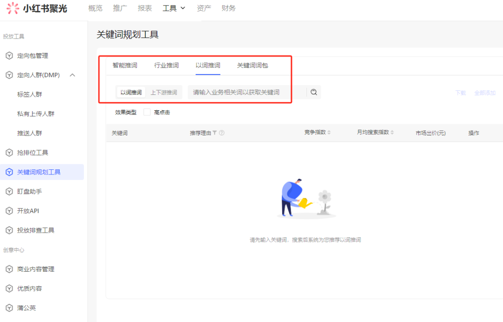Select the 以词推词 mode toggle
503x322 pixels.
pyautogui.click(x=130, y=92)
